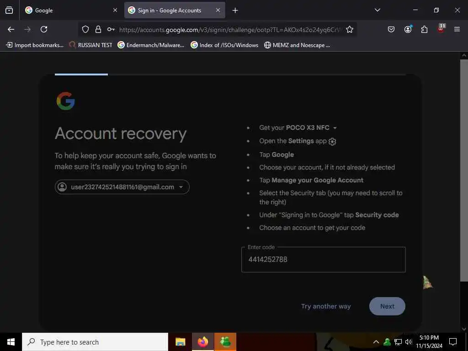Open tracking protection shield icon
The width and height of the screenshot is (468, 351).
(85, 29)
